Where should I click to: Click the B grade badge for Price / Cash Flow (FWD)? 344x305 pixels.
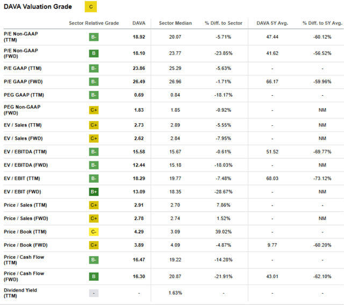point(94,276)
